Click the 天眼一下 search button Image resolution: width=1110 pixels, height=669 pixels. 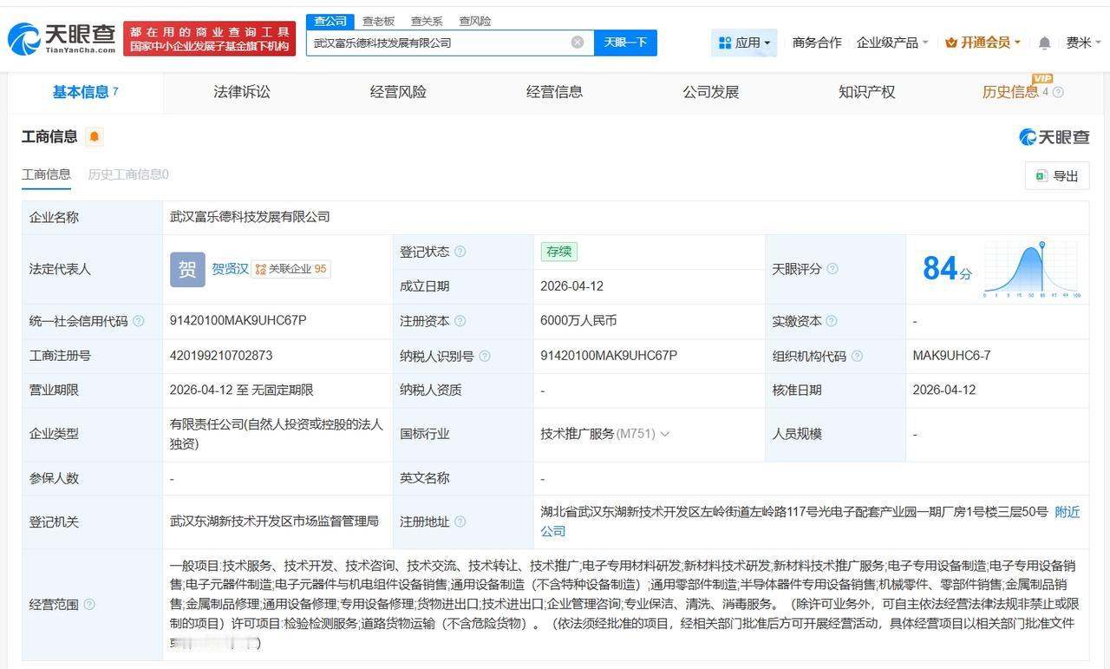click(x=626, y=42)
